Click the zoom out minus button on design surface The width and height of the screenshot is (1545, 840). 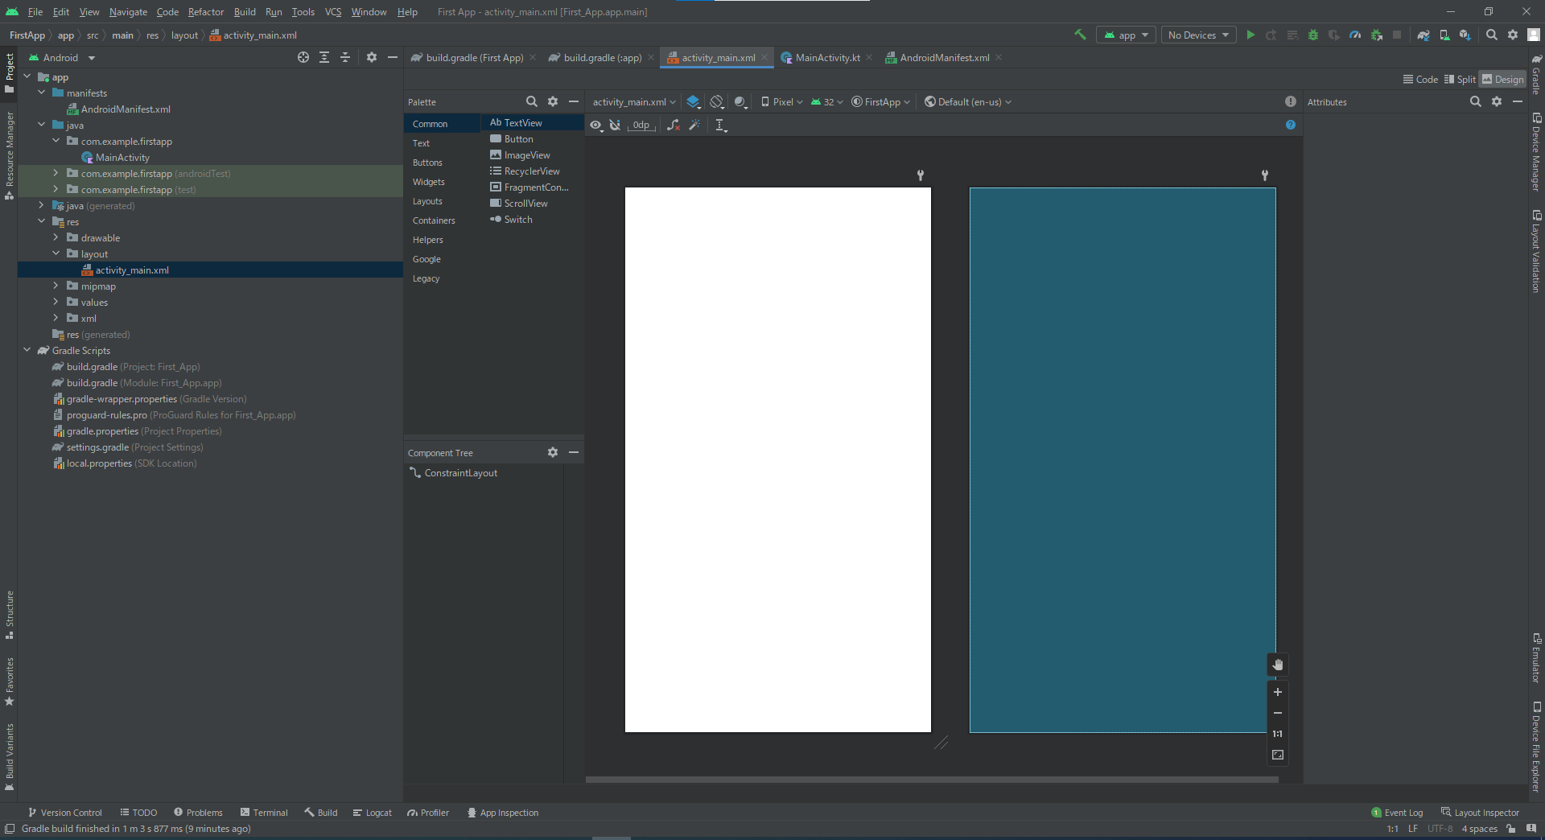click(x=1278, y=713)
